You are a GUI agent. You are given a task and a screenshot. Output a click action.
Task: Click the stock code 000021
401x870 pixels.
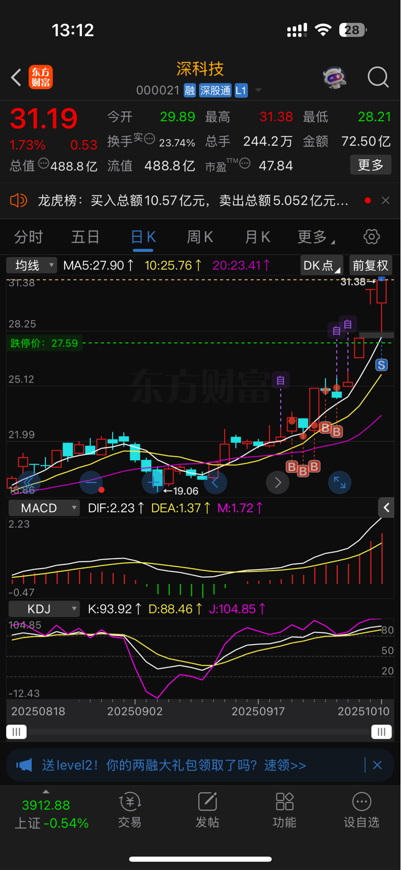pos(157,90)
